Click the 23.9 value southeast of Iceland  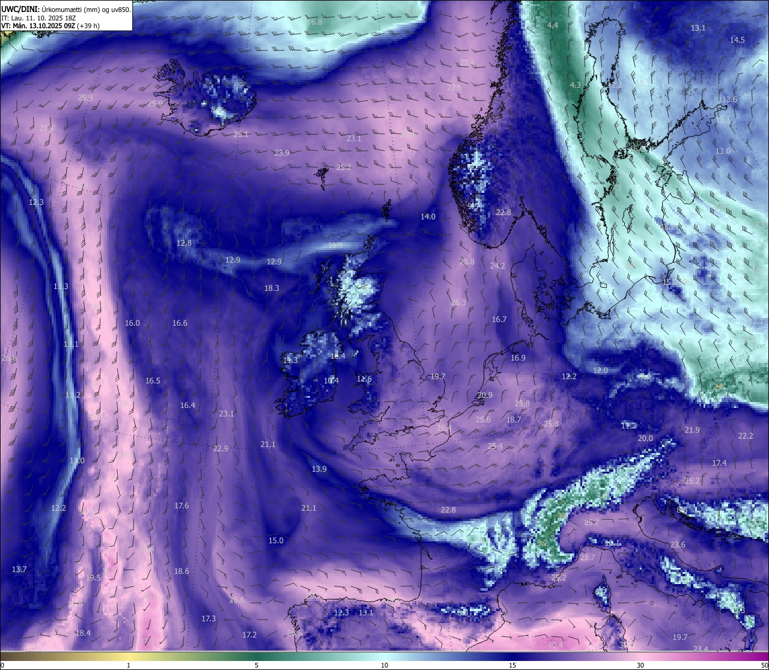[282, 153]
